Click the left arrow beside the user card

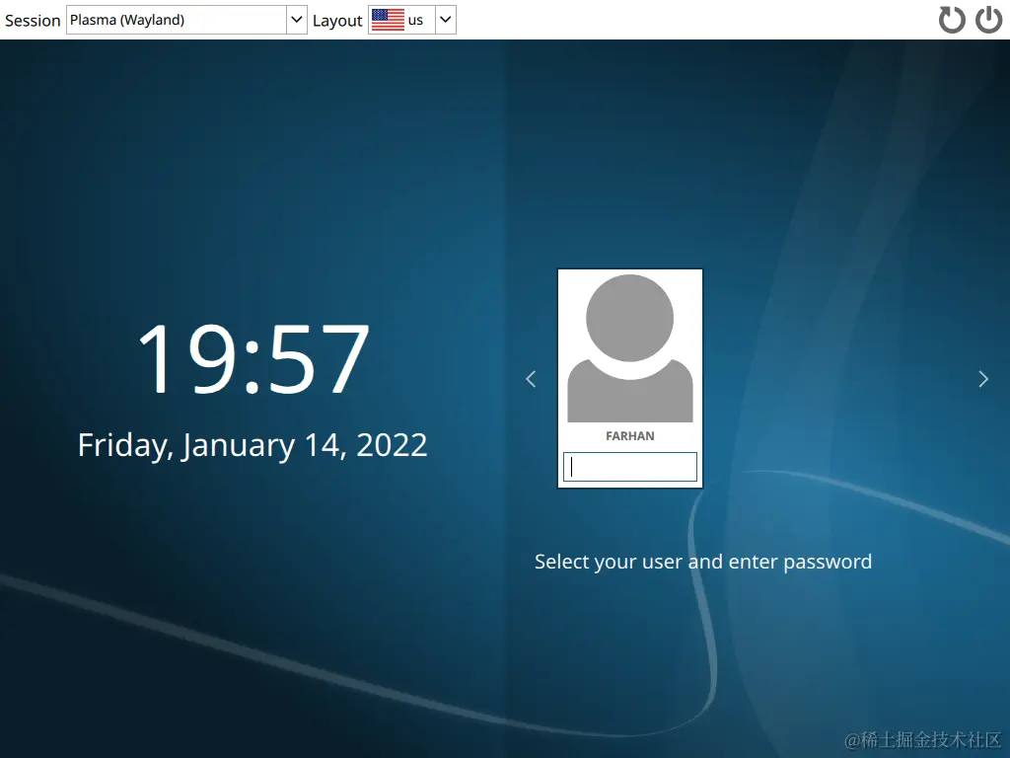tap(531, 378)
